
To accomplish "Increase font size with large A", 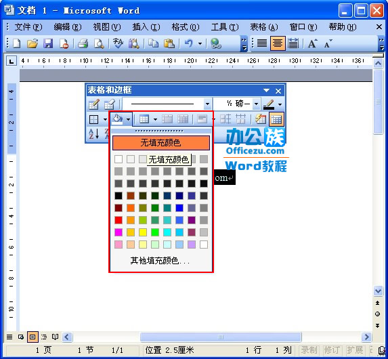I will (313, 43).
